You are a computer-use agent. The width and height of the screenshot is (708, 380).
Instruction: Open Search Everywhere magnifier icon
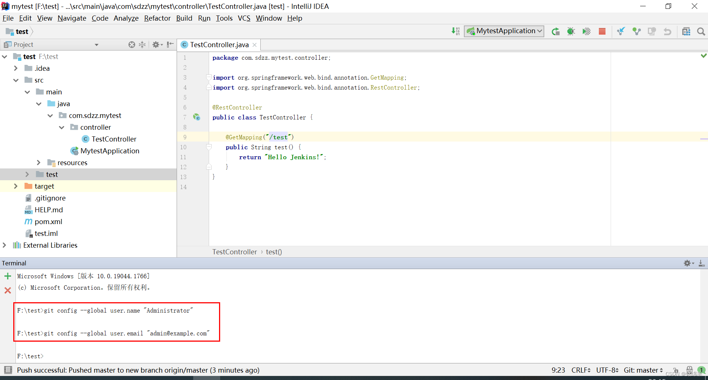tap(701, 31)
